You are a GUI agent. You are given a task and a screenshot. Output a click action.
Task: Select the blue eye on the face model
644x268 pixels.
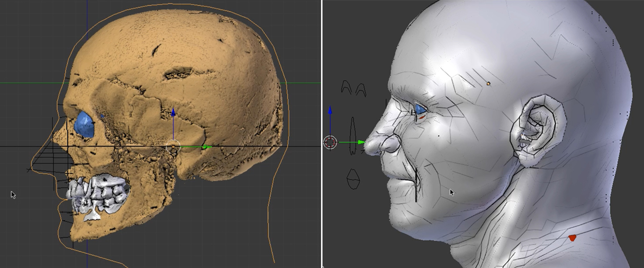420,109
